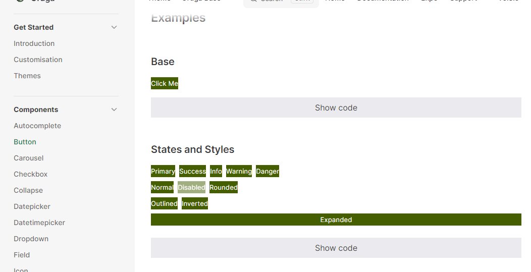Click the Rounded button

(224, 187)
